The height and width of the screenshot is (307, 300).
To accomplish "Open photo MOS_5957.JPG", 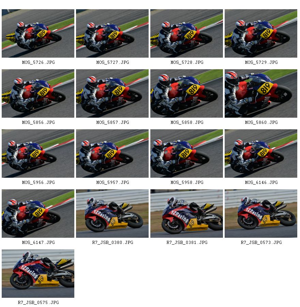I will click(x=112, y=153).
